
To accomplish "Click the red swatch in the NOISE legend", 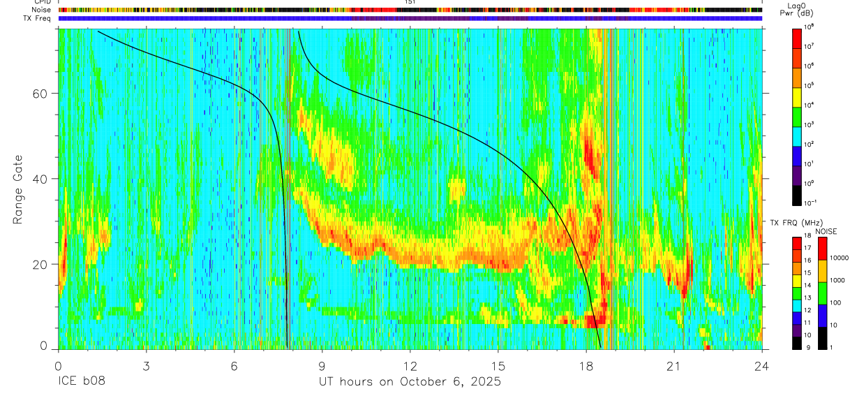I will [822, 249].
